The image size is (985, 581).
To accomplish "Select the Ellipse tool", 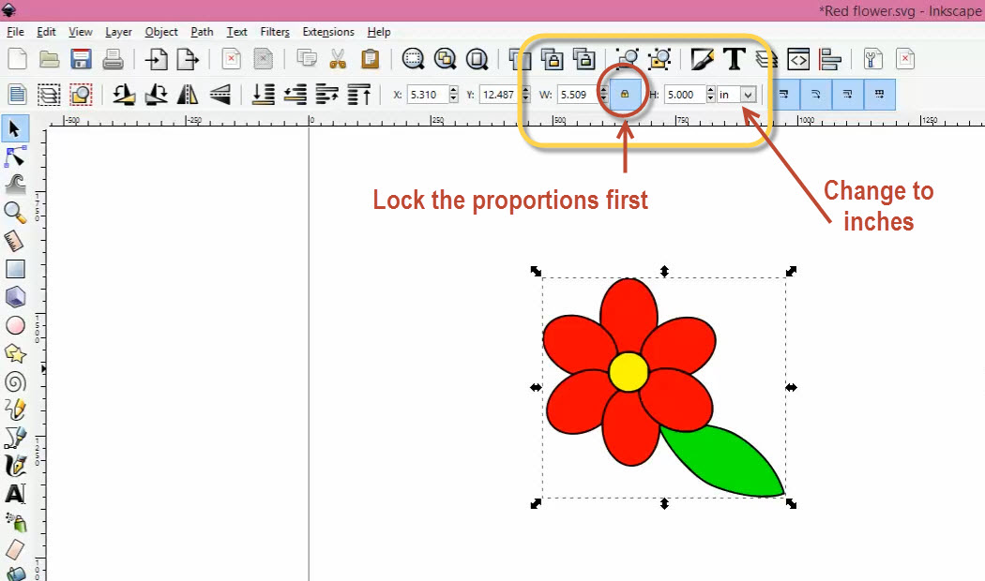I will coord(15,325).
